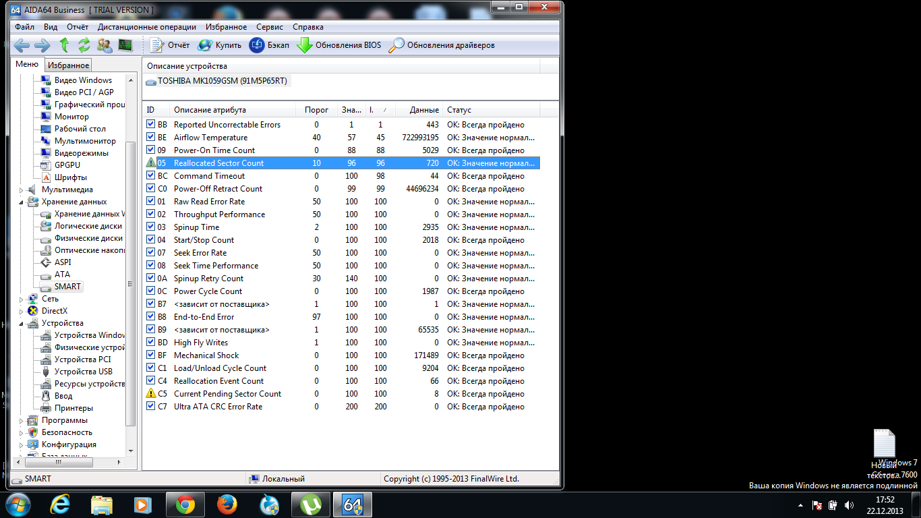The width and height of the screenshot is (921, 518).
Task: Toggle checkbox for Spinup Time
Action: [x=151, y=227]
